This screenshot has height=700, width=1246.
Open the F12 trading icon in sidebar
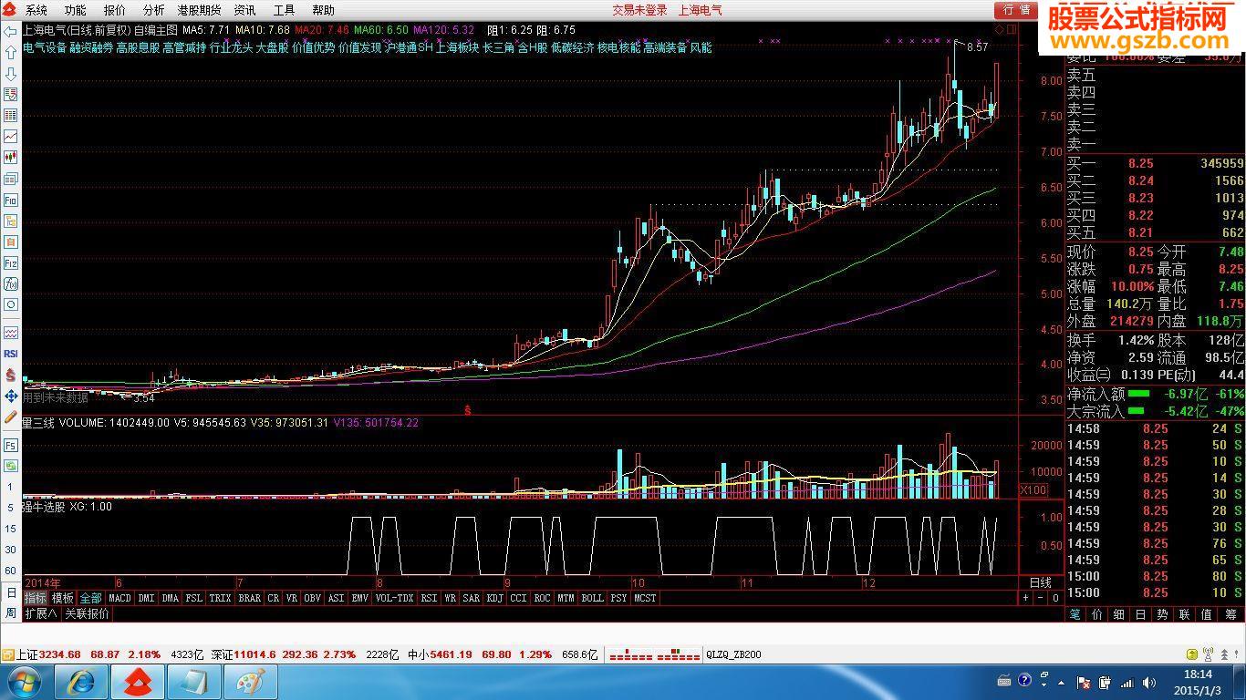[11, 262]
